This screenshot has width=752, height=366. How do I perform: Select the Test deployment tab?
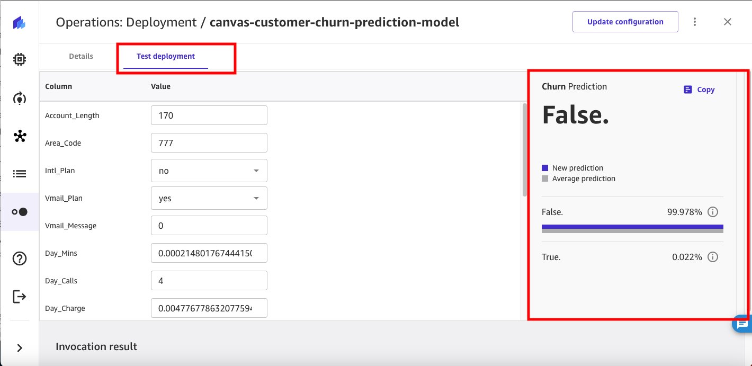(x=166, y=56)
